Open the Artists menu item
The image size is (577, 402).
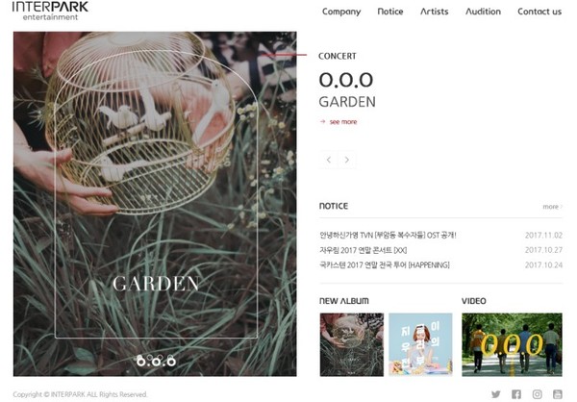435,12
